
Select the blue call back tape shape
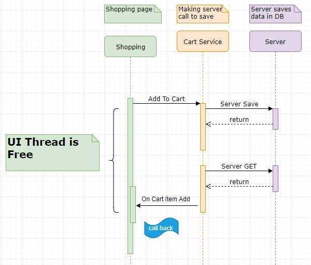[x=161, y=228]
